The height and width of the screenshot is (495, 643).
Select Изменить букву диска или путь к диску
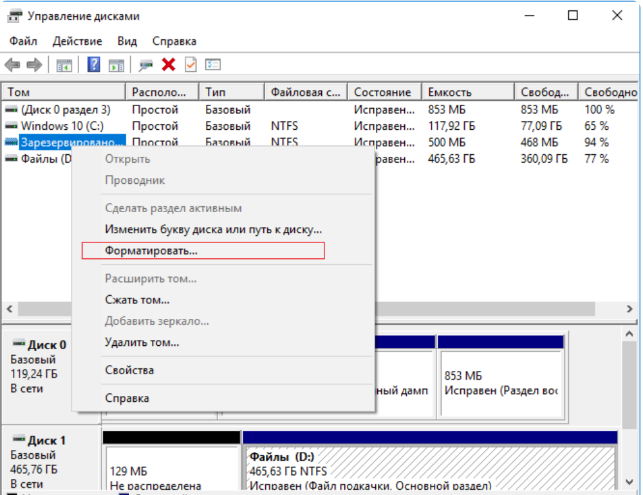[x=213, y=230]
